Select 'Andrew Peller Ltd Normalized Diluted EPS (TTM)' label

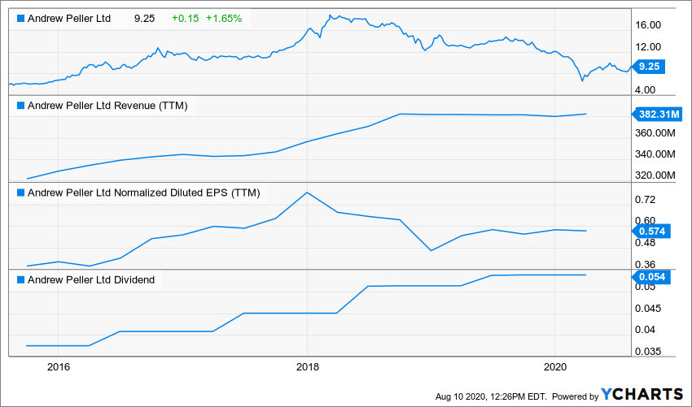click(144, 193)
